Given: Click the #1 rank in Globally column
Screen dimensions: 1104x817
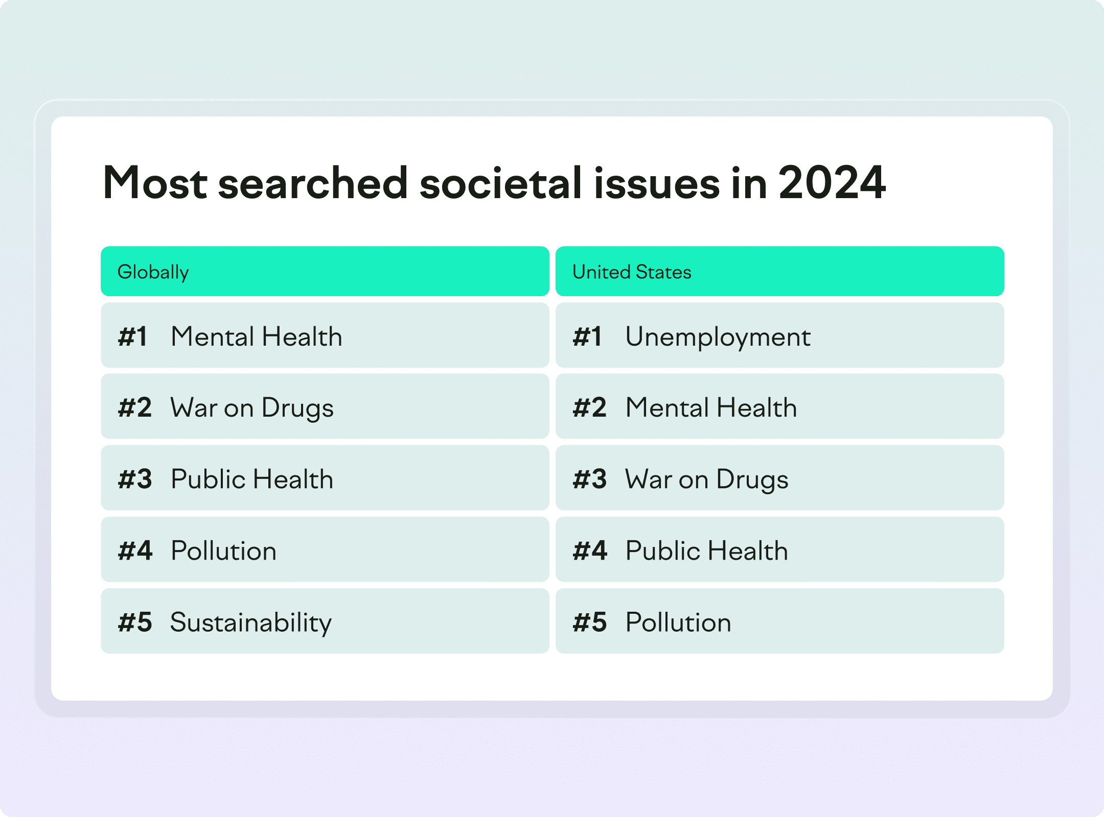Looking at the screenshot, I should click(133, 337).
